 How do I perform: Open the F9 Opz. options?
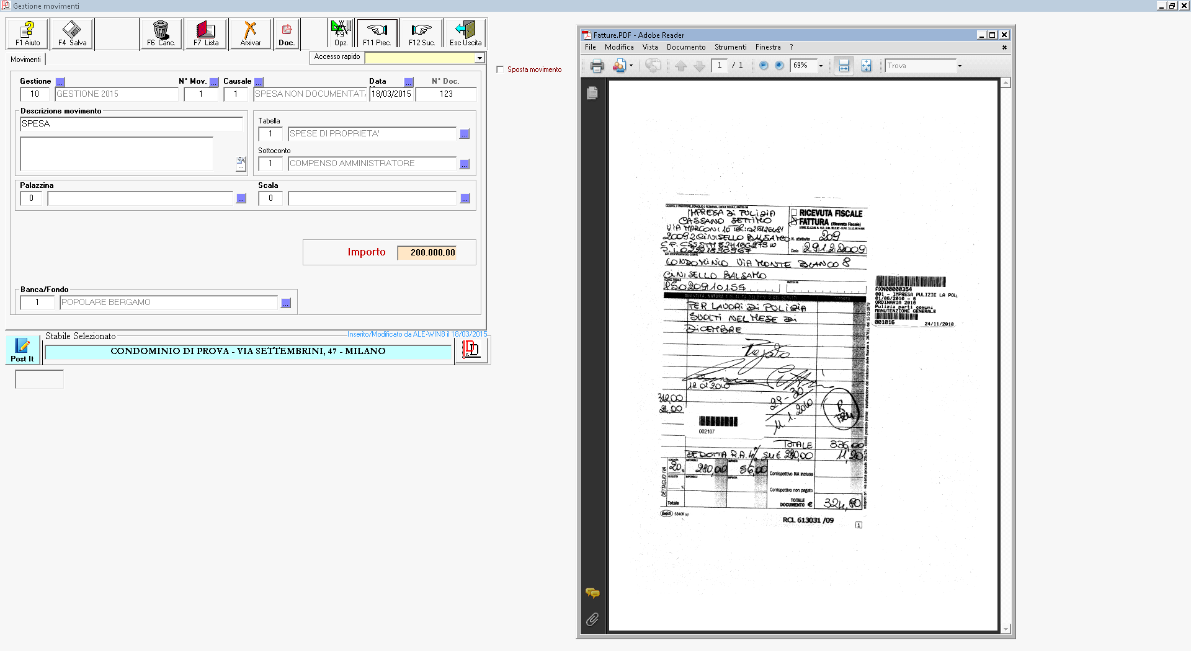coord(341,33)
